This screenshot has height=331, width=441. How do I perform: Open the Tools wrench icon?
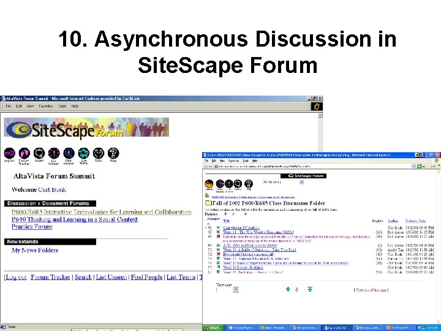(x=99, y=154)
